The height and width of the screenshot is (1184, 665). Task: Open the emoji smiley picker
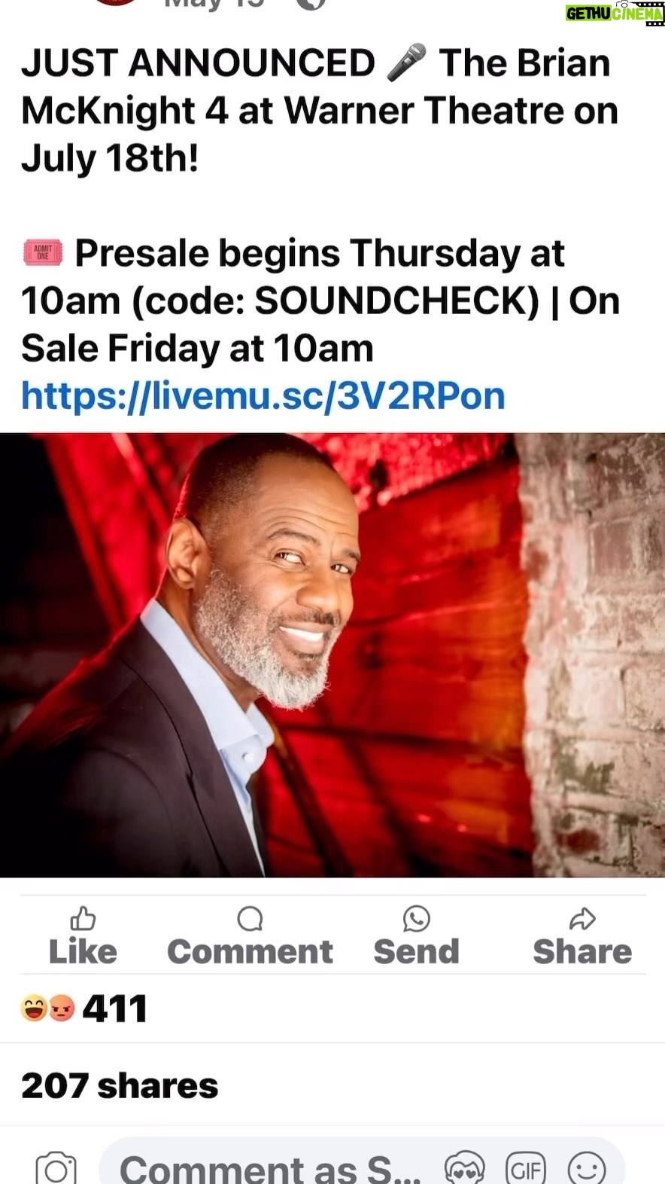click(587, 1169)
